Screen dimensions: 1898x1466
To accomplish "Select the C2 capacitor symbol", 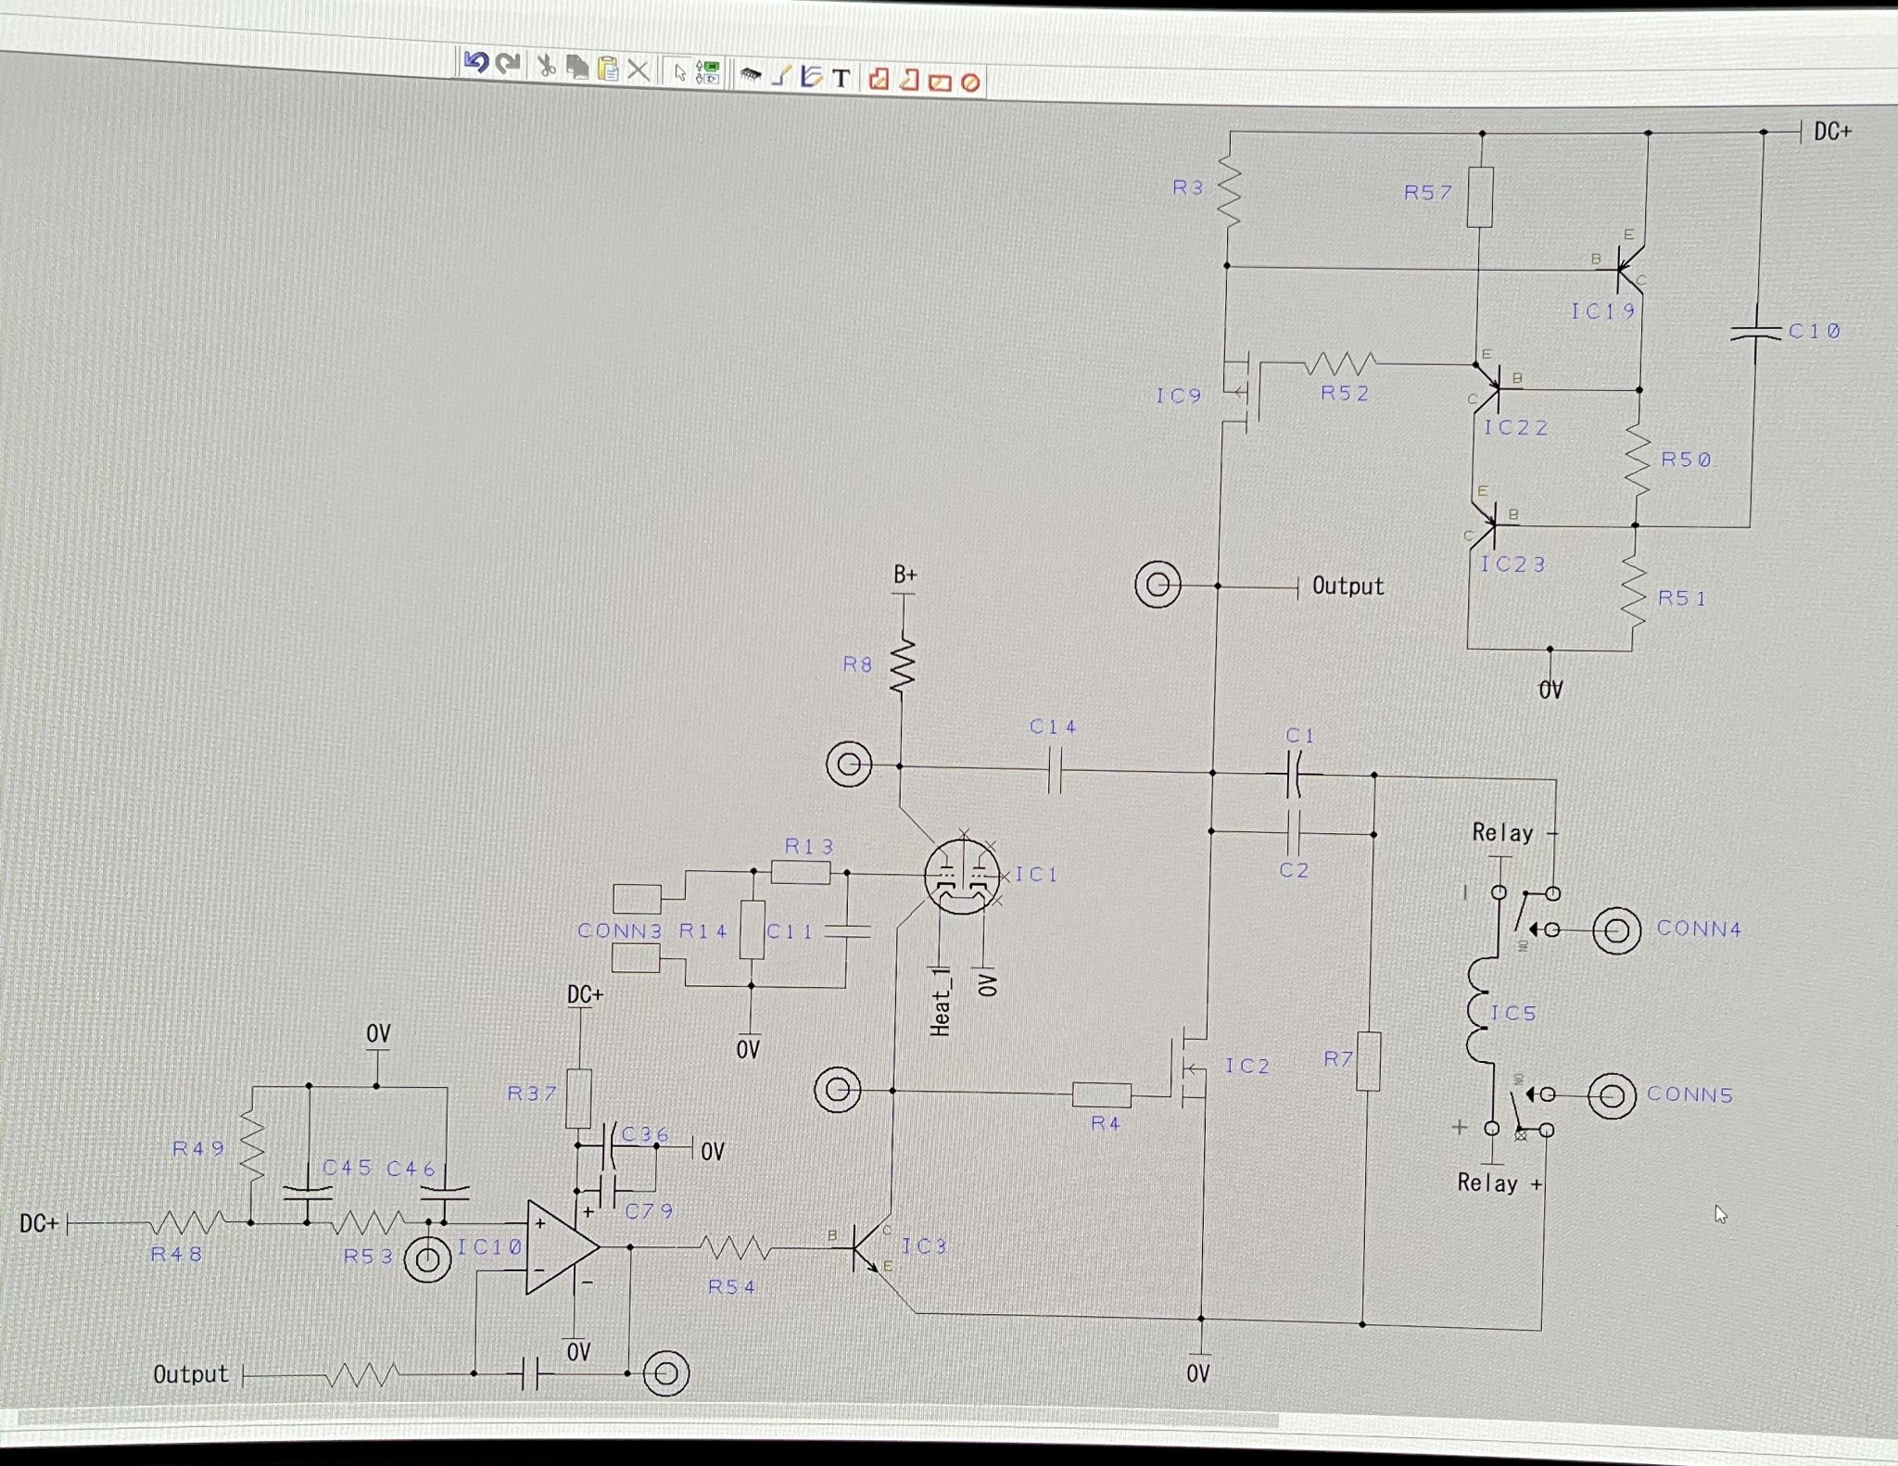I will click(1295, 833).
